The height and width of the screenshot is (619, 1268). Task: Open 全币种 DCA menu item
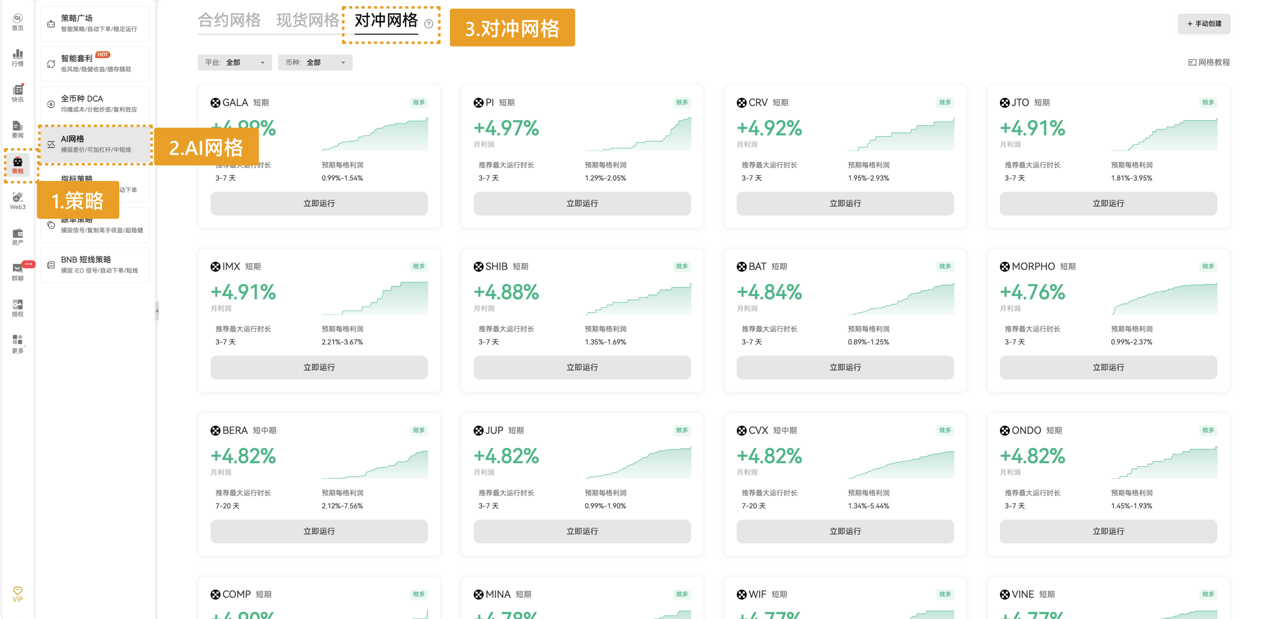click(95, 104)
